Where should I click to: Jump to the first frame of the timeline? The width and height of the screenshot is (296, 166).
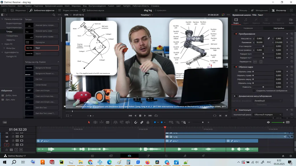tap(130, 116)
